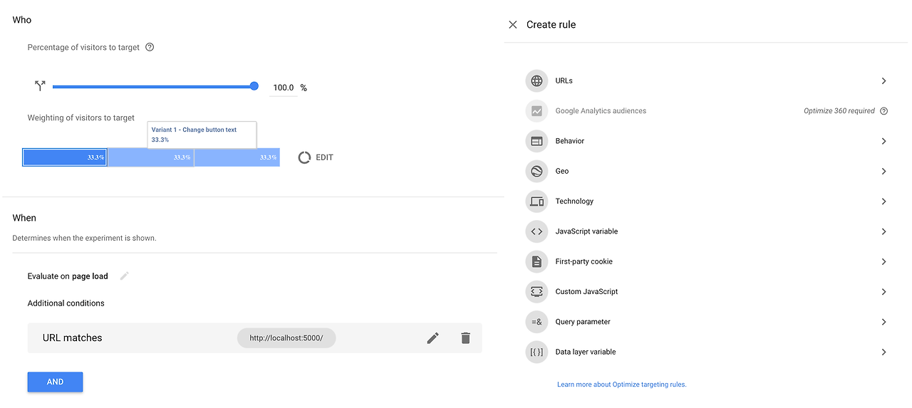Expand the Geo rule chevron
This screenshot has width=912, height=408.
(883, 172)
